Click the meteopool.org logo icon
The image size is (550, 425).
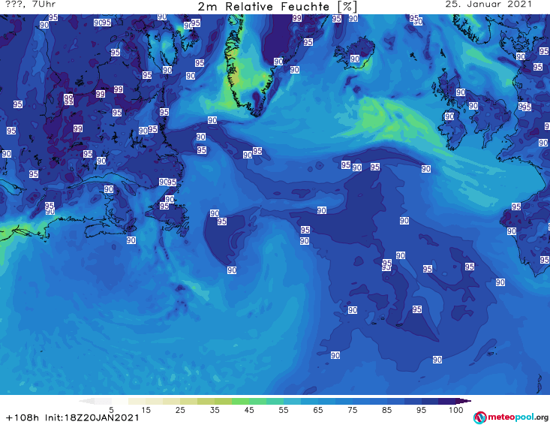[x=479, y=417]
